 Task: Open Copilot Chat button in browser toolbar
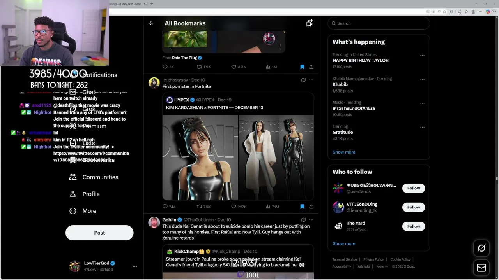coord(491,12)
